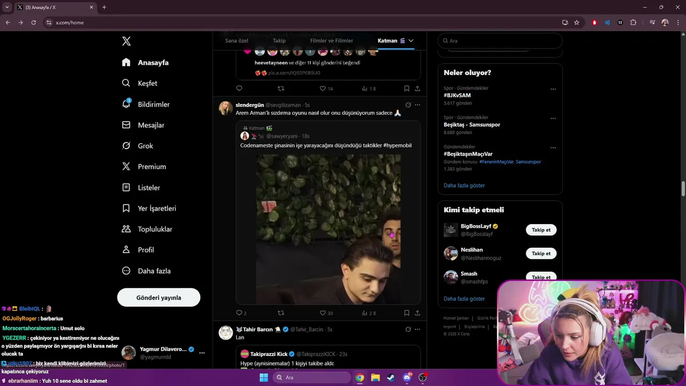Open the Keşfet explore page
Screen dimensions: 686x386
(x=139, y=84)
